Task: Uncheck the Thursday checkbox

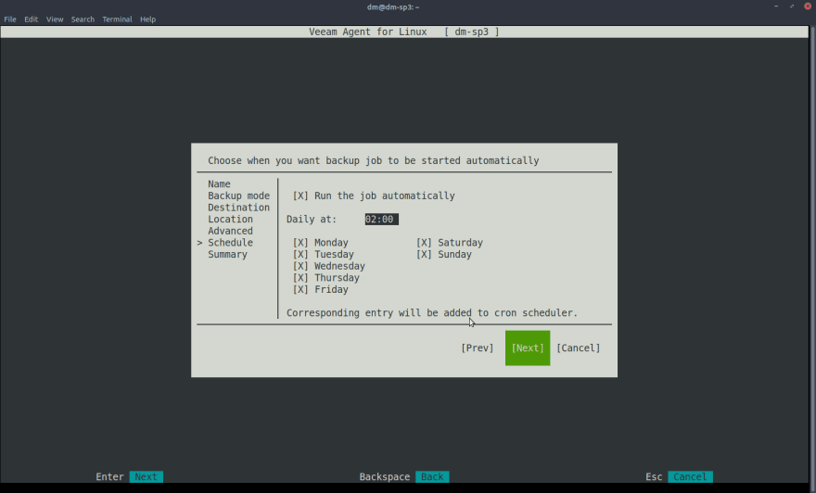Action: coord(300,278)
